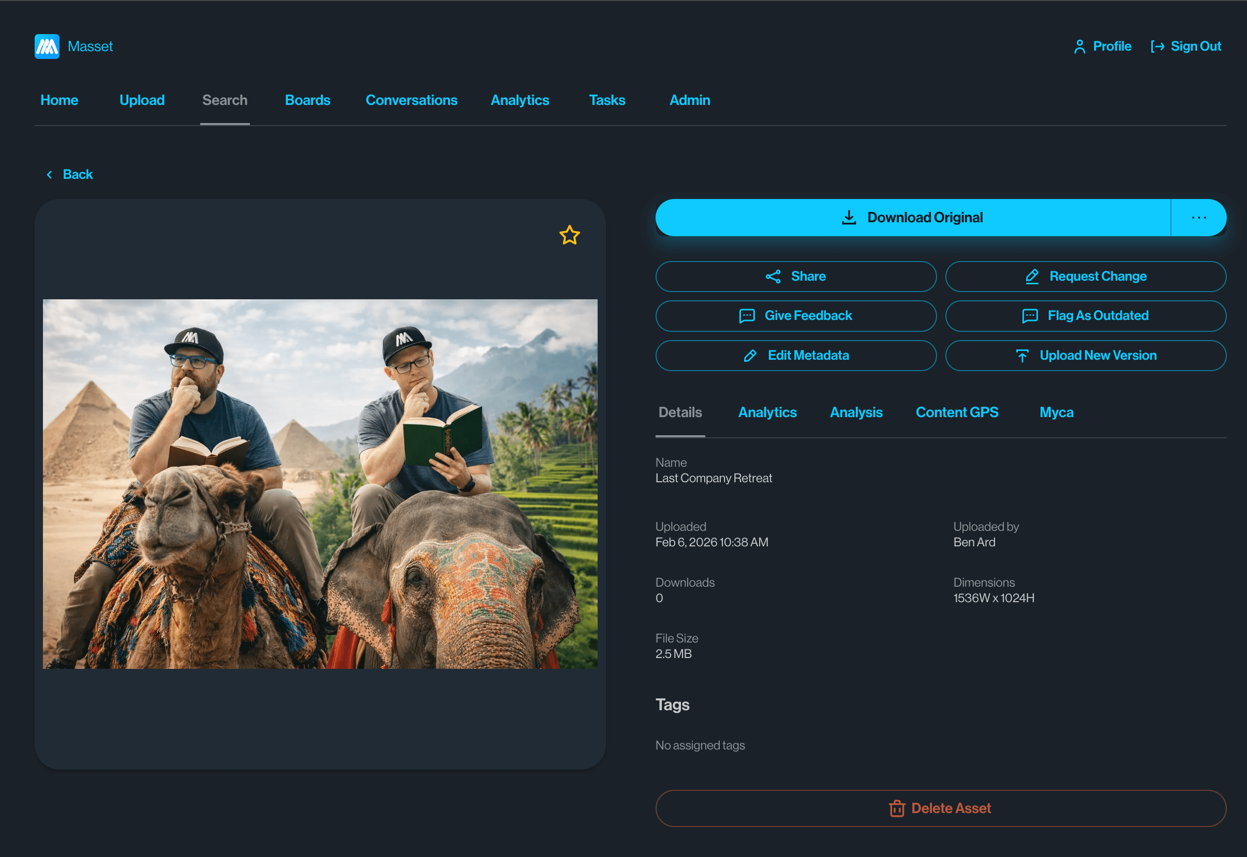Click the Masset logo in the top left
Viewport: 1247px width, 857px height.
click(x=47, y=47)
